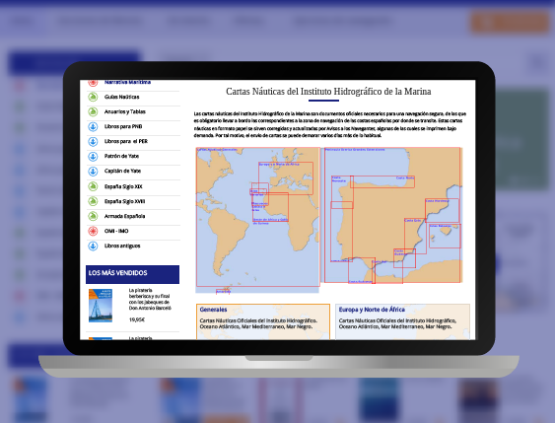The width and height of the screenshot is (555, 423).
Task: Select the anchor icon next to Patrón de Yate
Action: tap(93, 156)
